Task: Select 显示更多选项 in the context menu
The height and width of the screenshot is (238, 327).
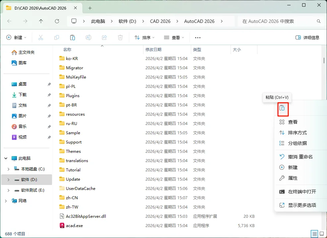Action: 301,205
